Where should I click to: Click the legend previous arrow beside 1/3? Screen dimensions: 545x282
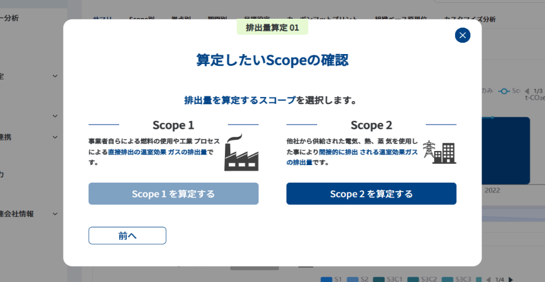(x=527, y=91)
